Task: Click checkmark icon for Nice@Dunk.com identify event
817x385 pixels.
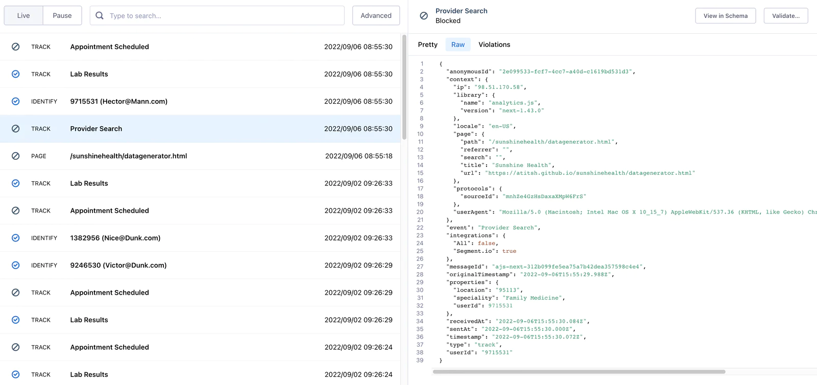Action: click(x=16, y=237)
